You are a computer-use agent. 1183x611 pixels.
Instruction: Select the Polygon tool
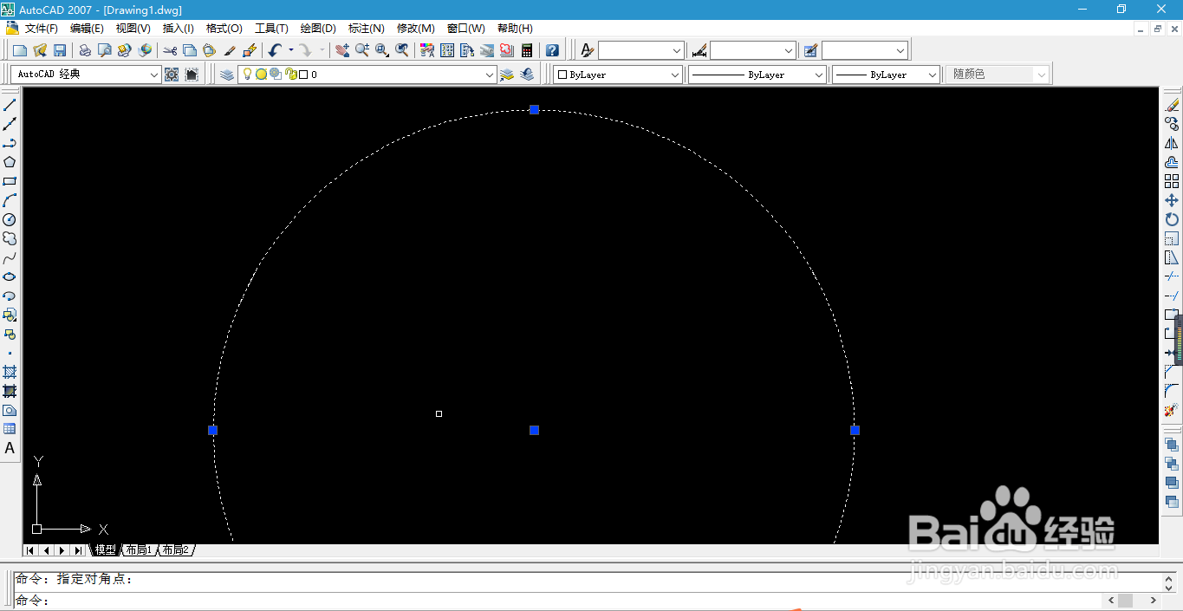(x=10, y=162)
